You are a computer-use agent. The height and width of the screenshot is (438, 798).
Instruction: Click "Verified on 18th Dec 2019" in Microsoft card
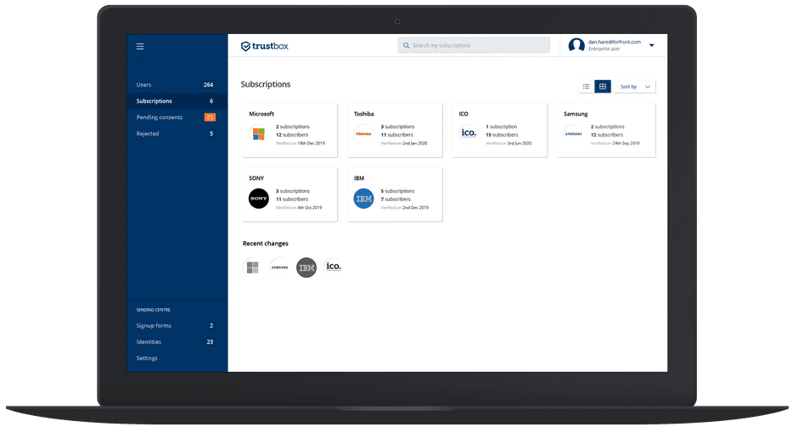[301, 143]
